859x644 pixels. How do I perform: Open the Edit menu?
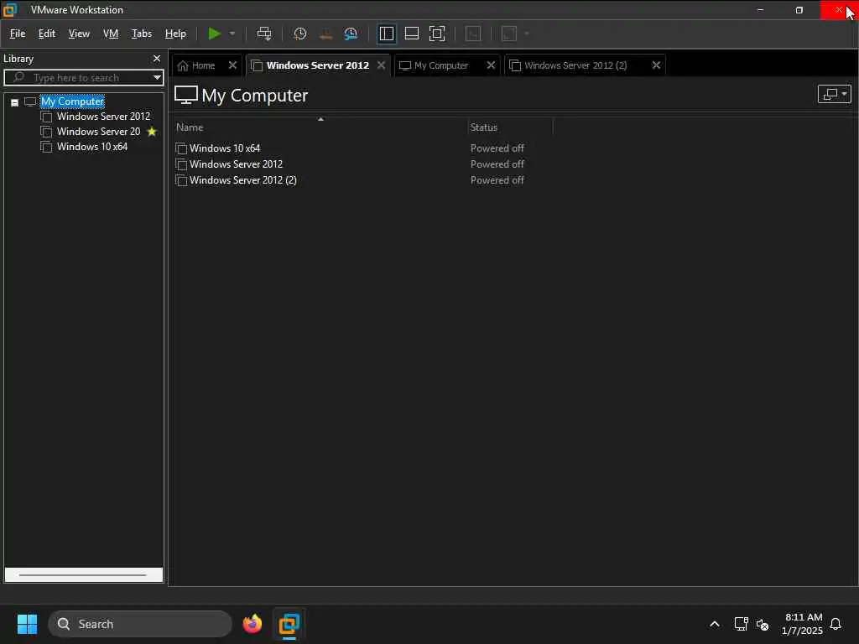point(47,34)
